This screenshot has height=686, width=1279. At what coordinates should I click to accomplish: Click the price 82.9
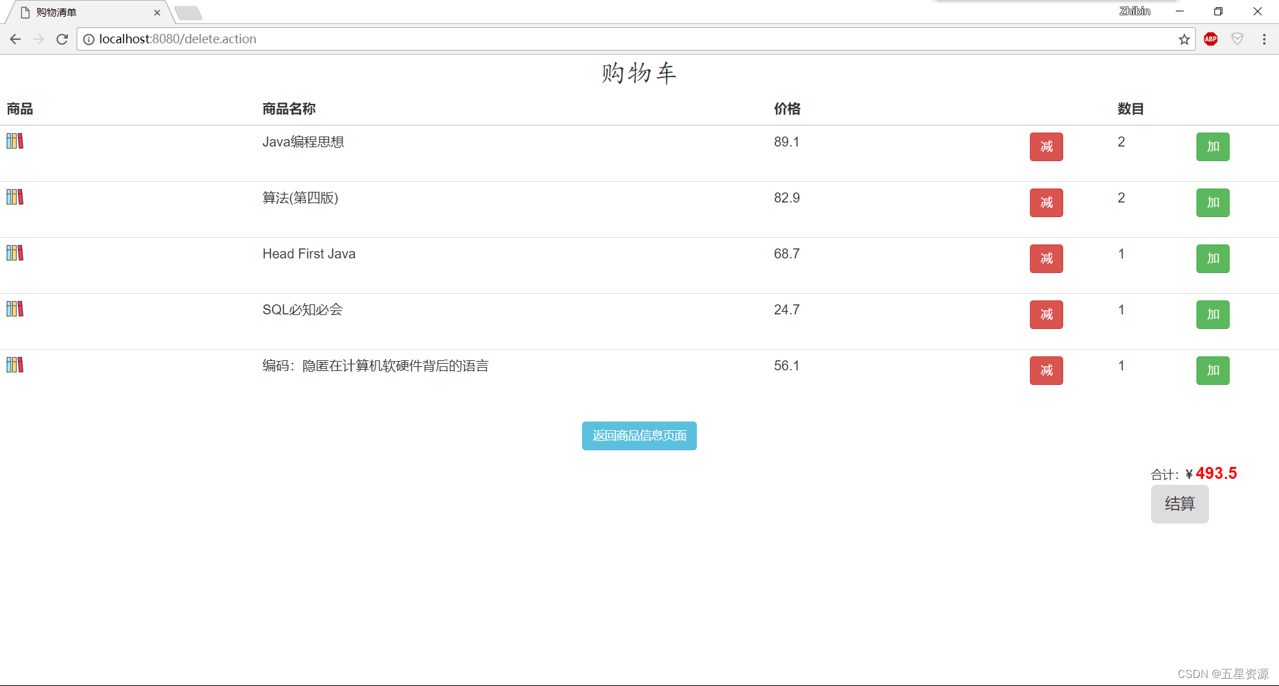[787, 198]
